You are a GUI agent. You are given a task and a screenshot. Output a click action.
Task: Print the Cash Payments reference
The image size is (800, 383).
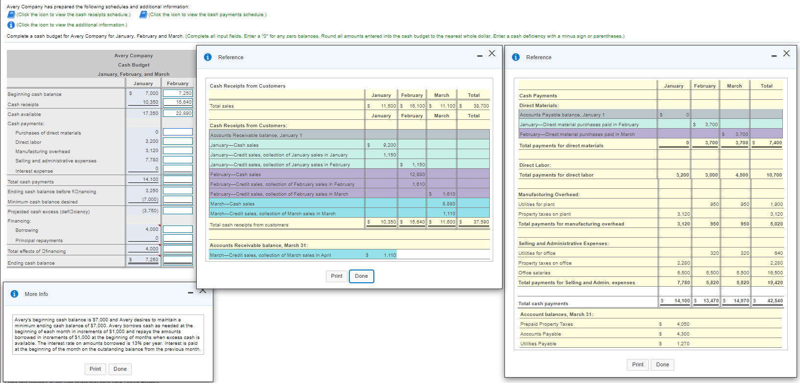click(638, 364)
